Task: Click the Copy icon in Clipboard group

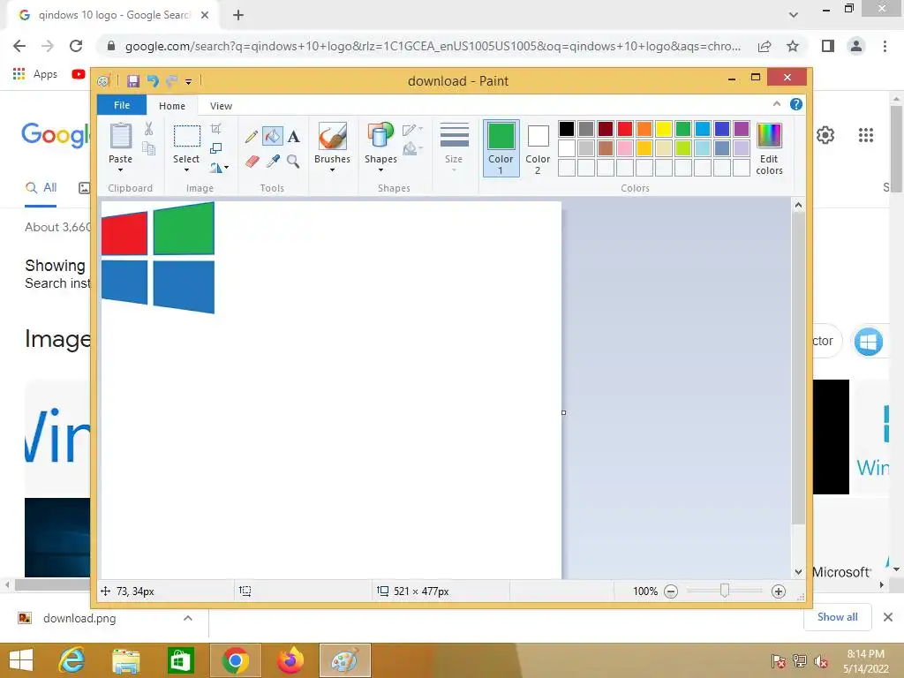Action: point(148,148)
